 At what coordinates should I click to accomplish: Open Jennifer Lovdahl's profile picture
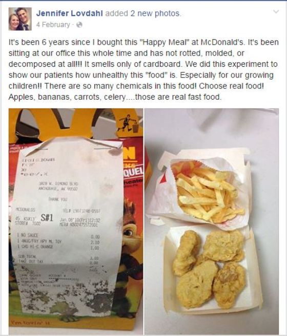tap(20, 19)
